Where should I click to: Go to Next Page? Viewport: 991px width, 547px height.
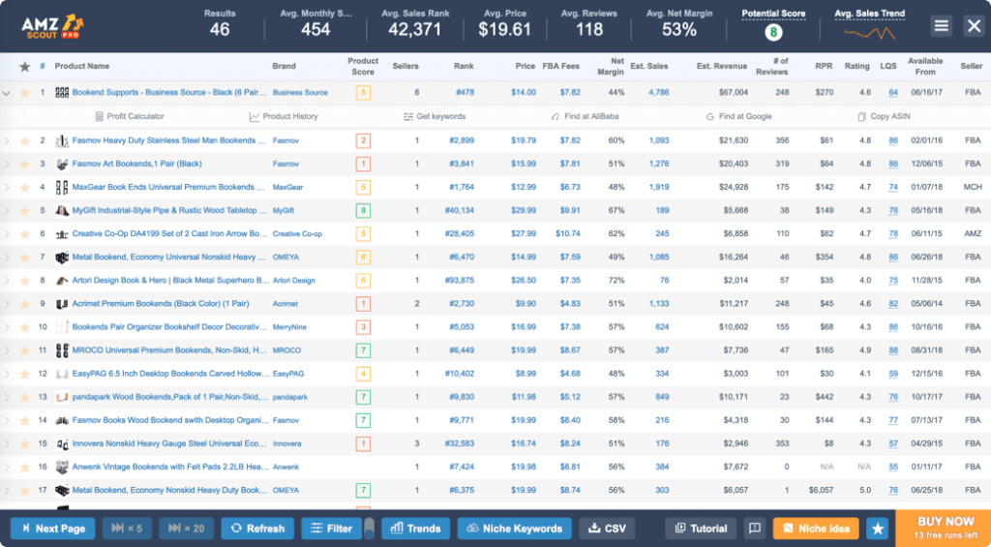pos(53,529)
